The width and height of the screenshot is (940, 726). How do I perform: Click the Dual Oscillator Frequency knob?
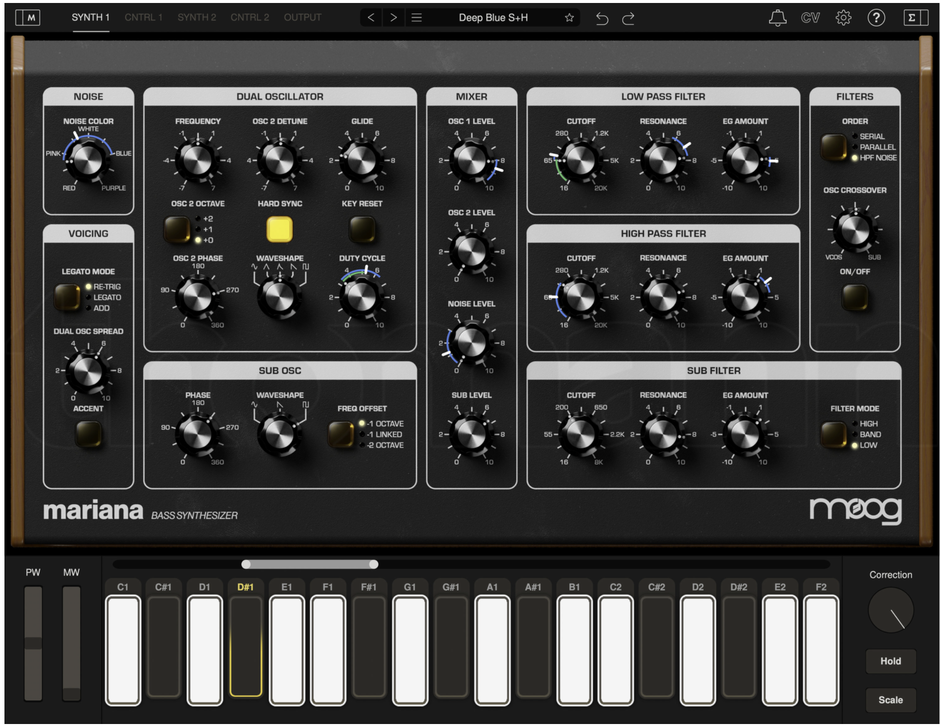coord(197,160)
